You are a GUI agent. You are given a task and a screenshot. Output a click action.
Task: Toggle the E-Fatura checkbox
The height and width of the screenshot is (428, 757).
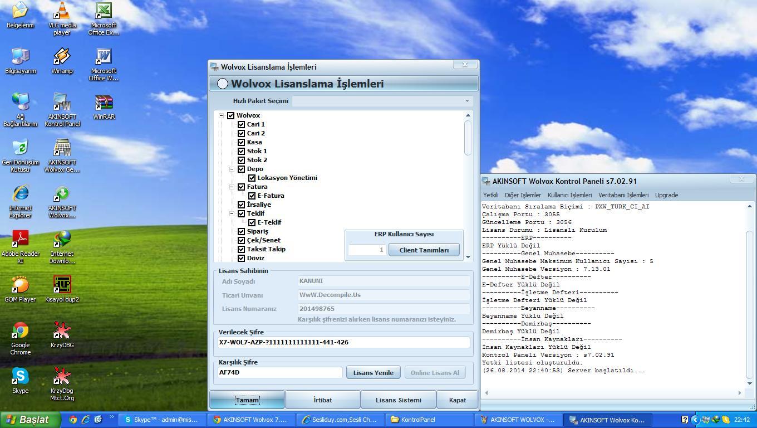click(x=252, y=196)
